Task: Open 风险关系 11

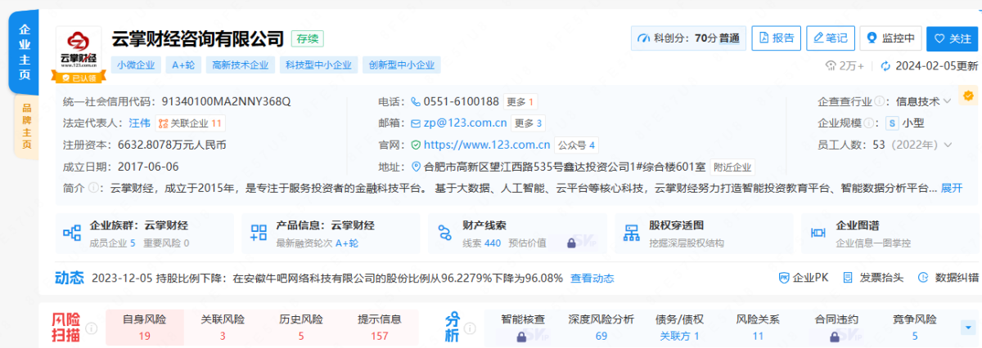Action: [x=758, y=327]
